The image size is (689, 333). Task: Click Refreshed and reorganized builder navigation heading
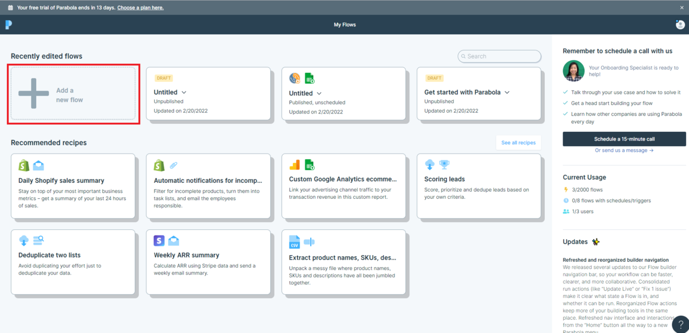point(616,260)
